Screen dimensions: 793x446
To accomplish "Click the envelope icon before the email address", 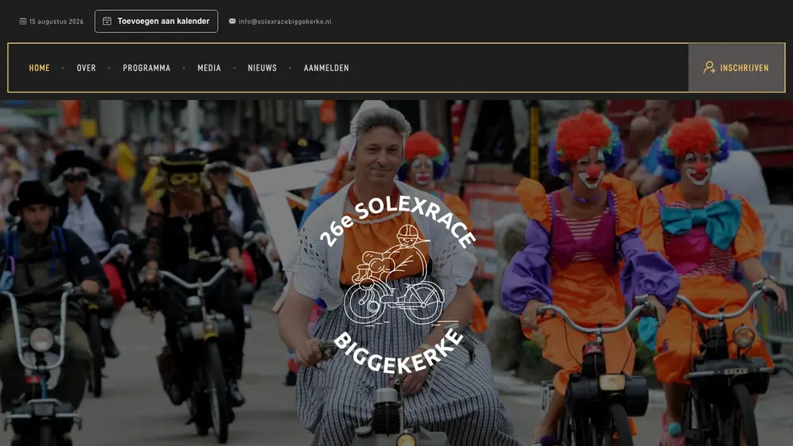I will pos(232,21).
